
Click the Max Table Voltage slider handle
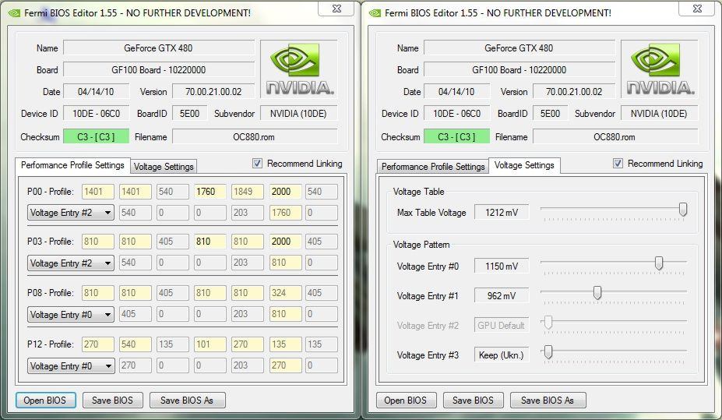[x=683, y=210]
